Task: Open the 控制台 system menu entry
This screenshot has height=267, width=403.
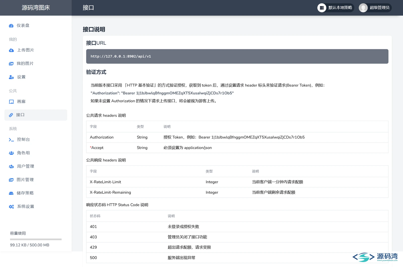Action: tap(36, 140)
